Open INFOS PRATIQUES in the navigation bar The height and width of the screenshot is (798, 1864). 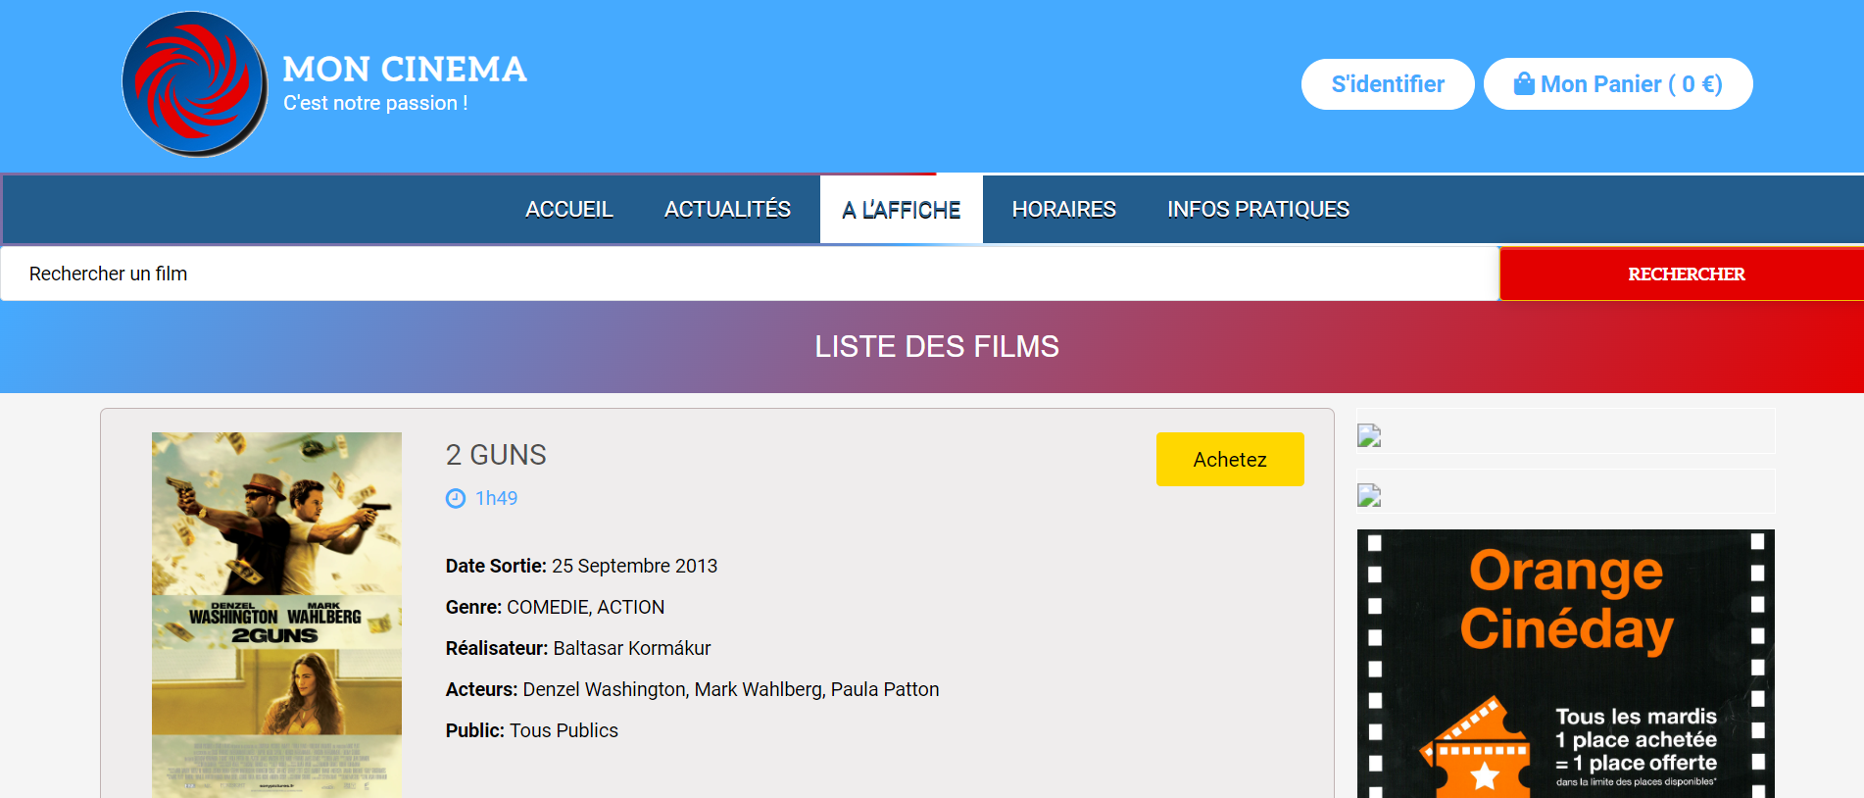(1257, 210)
